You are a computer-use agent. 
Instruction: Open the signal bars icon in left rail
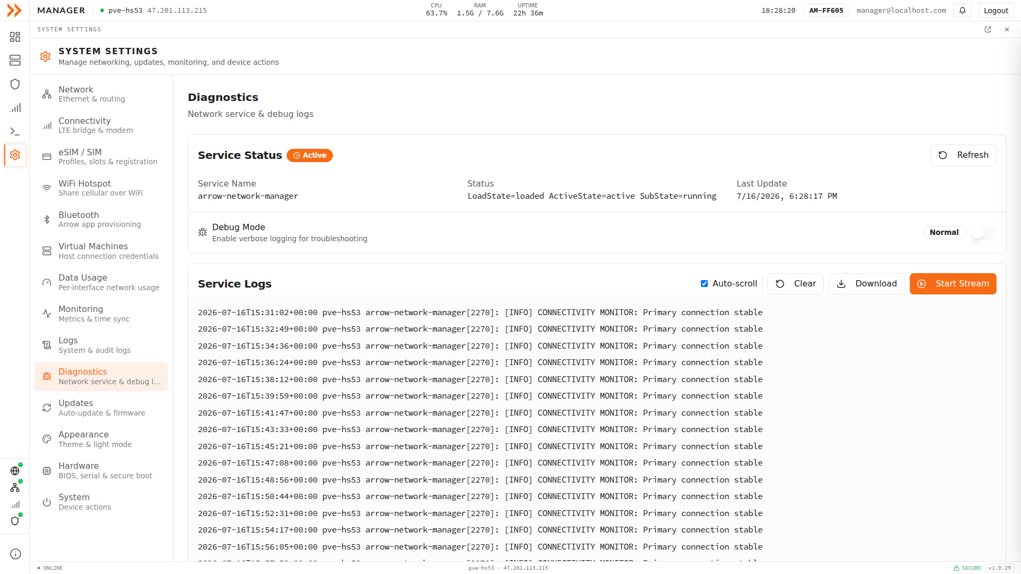[x=15, y=108]
